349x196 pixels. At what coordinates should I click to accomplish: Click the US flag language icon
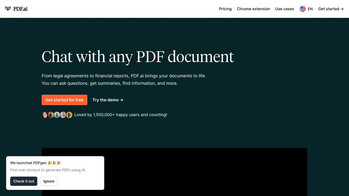coord(303,9)
